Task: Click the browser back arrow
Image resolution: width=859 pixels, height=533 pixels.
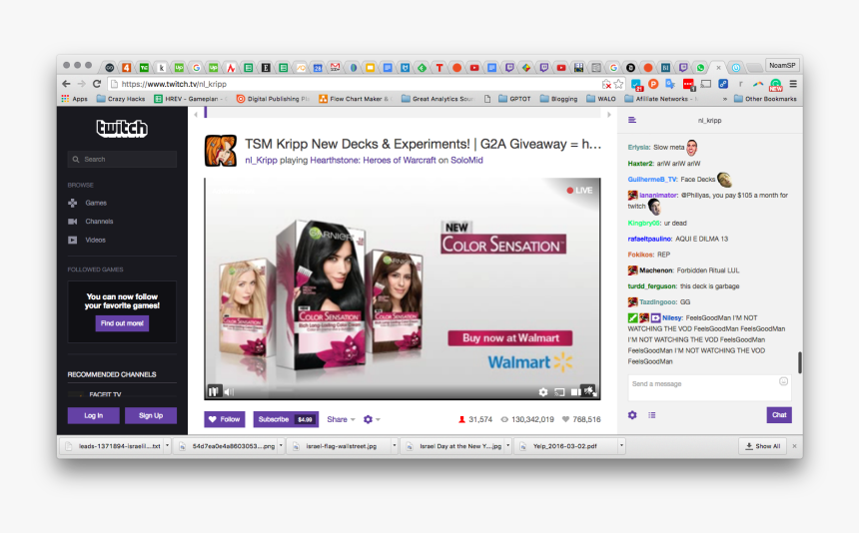Action: [x=66, y=84]
